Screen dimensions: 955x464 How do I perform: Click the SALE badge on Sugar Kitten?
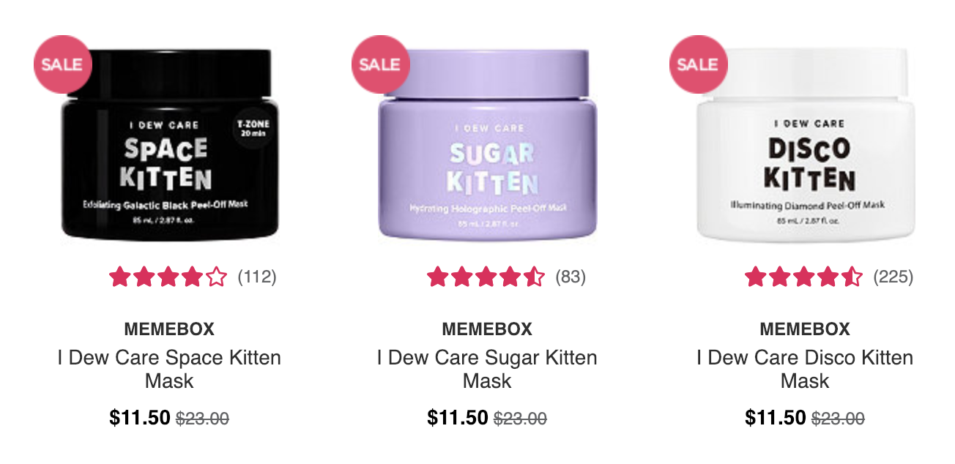tap(380, 64)
